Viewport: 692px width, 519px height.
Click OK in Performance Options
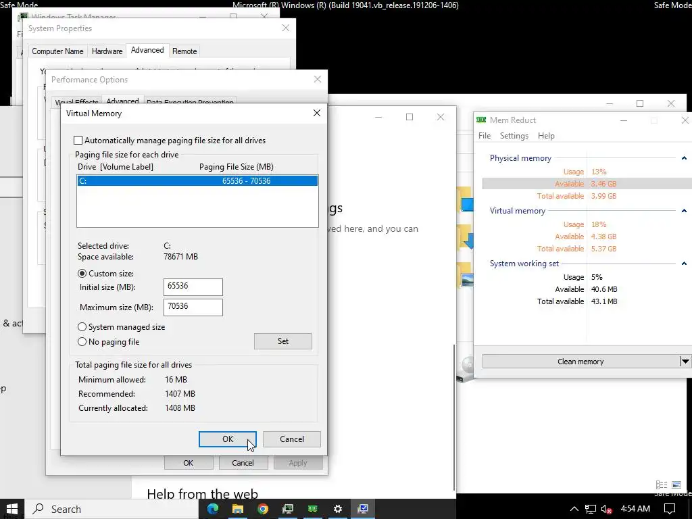(189, 463)
